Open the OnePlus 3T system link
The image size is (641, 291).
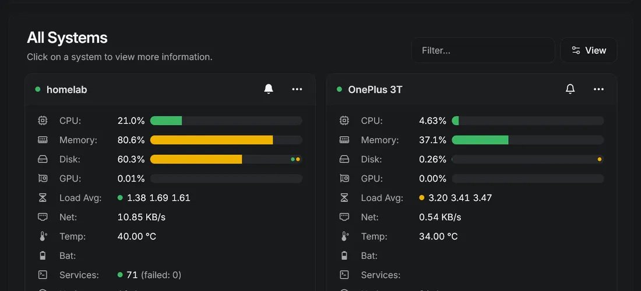[x=375, y=90]
